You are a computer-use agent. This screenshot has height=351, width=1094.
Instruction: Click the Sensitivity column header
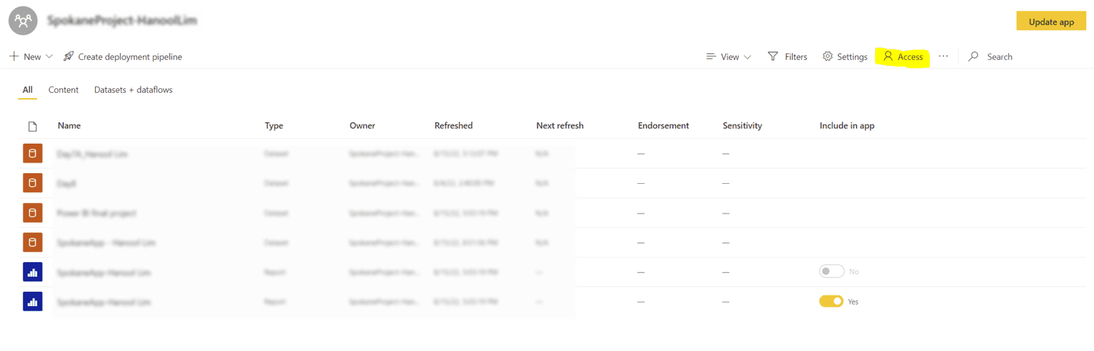point(742,125)
